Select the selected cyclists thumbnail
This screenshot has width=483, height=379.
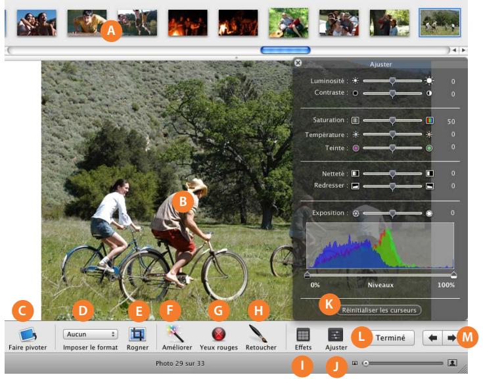(440, 22)
